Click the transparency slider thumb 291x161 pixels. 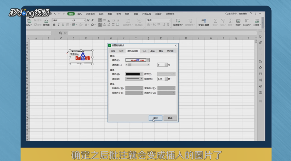coord(130,65)
